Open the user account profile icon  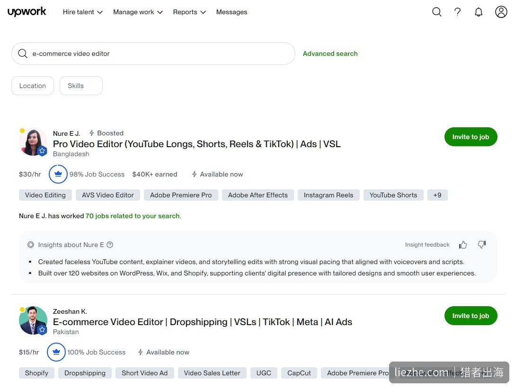coord(501,12)
